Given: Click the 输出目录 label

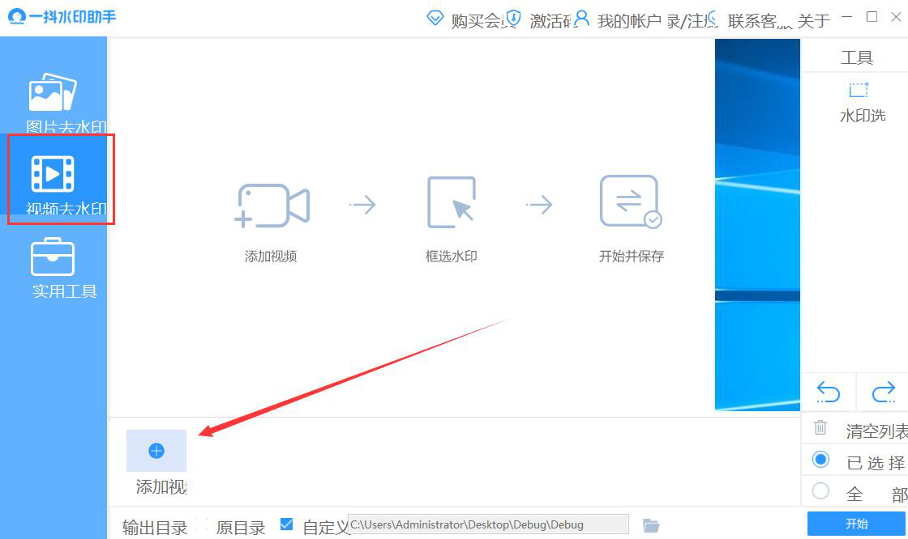Looking at the screenshot, I should (x=155, y=528).
